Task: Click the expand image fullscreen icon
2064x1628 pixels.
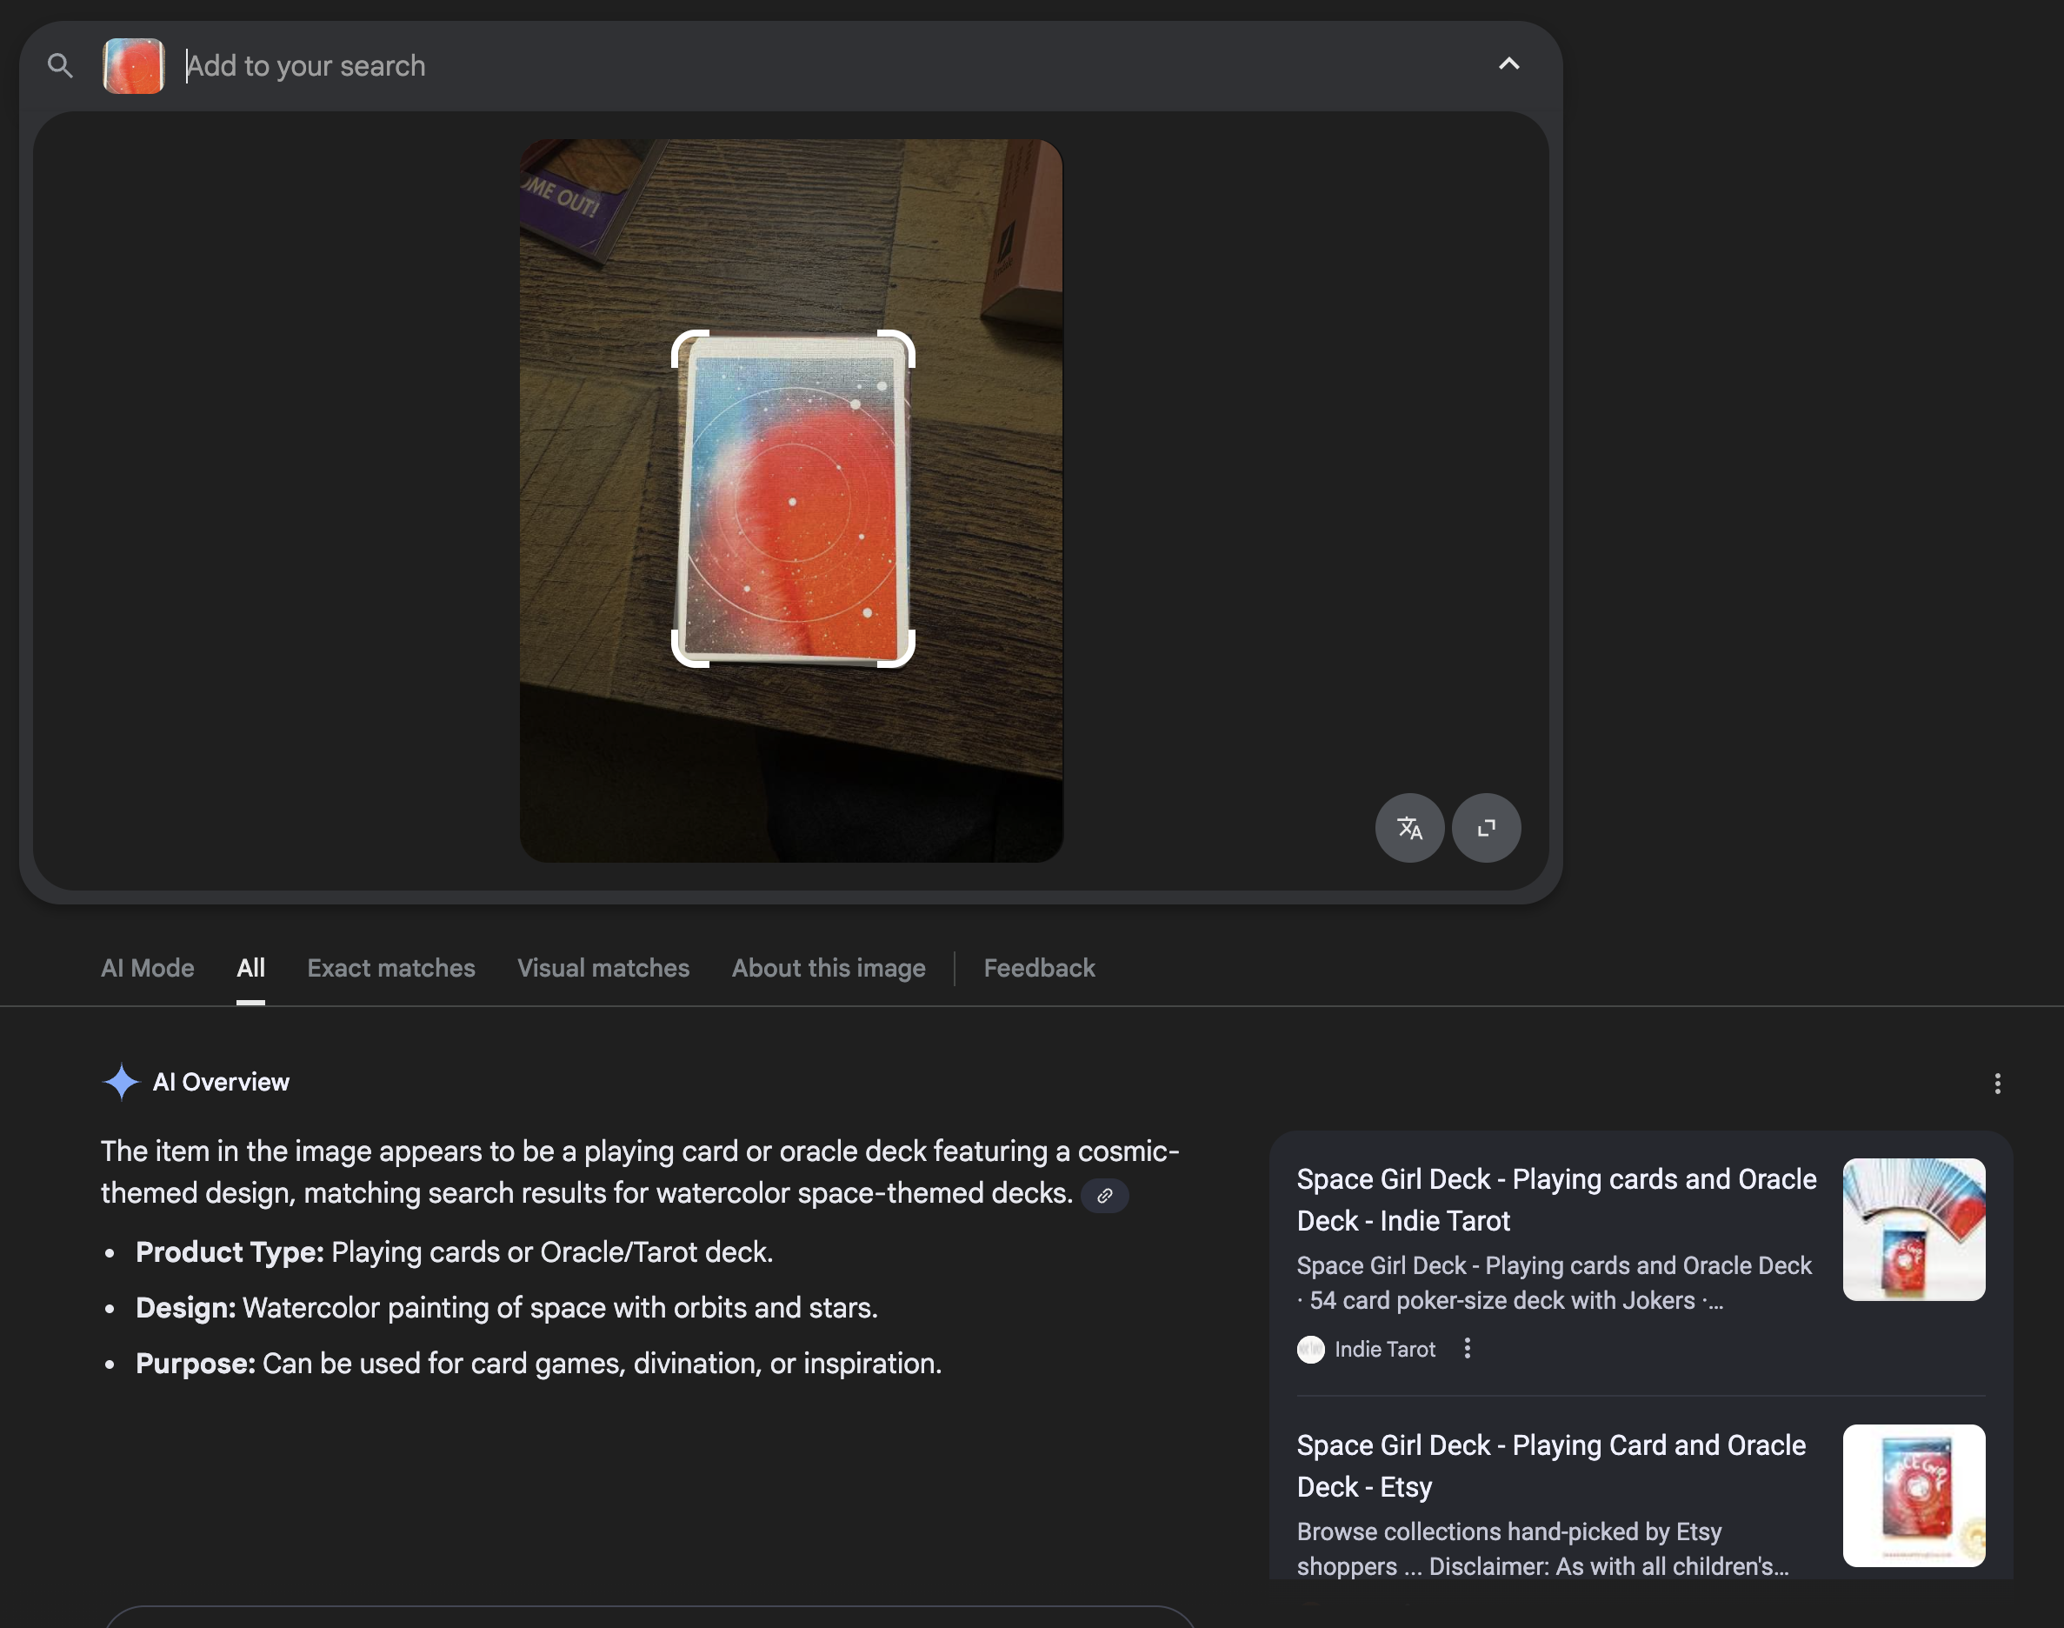Action: pos(1486,827)
